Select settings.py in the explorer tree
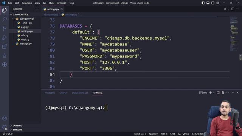242x136 pixels. tap(25, 31)
